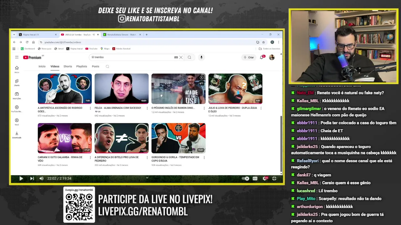Open the Nova guia bookmark

(x=44, y=49)
